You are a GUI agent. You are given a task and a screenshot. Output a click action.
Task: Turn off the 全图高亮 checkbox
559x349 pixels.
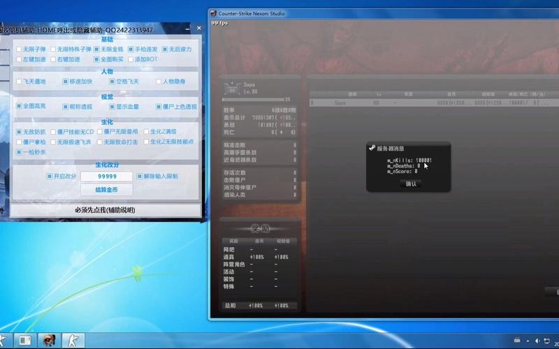[19, 106]
